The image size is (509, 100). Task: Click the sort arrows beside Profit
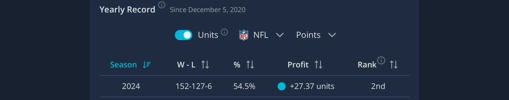[318, 65]
